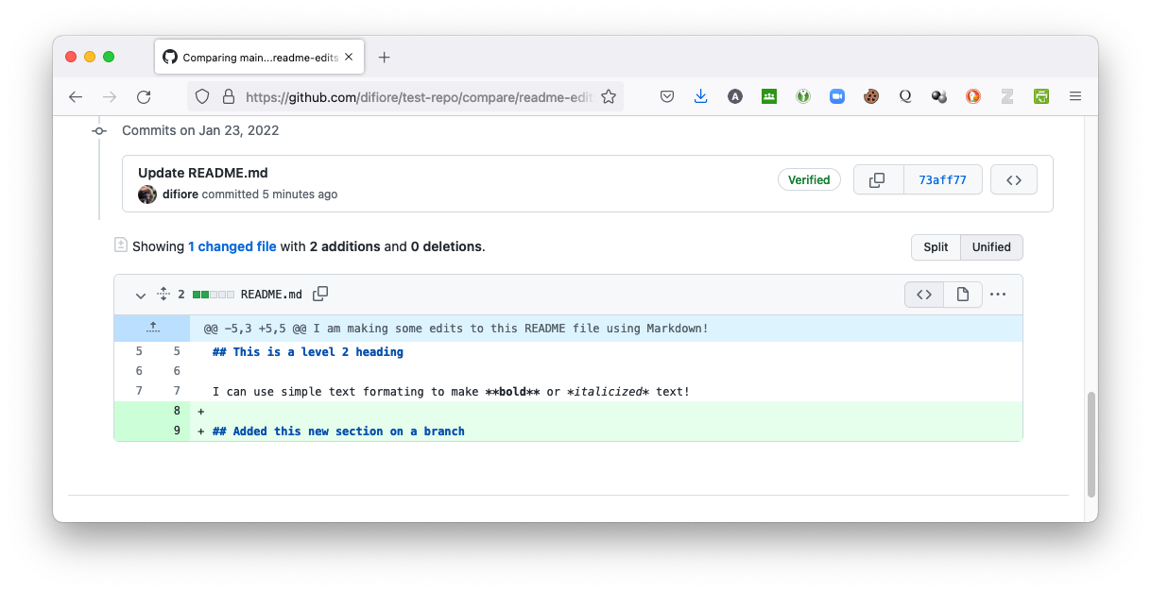Open the 1 changed file link
Screen dimensions: 1151x592
click(x=232, y=246)
